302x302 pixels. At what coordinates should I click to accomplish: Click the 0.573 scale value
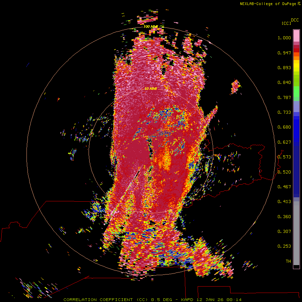pos(284,157)
